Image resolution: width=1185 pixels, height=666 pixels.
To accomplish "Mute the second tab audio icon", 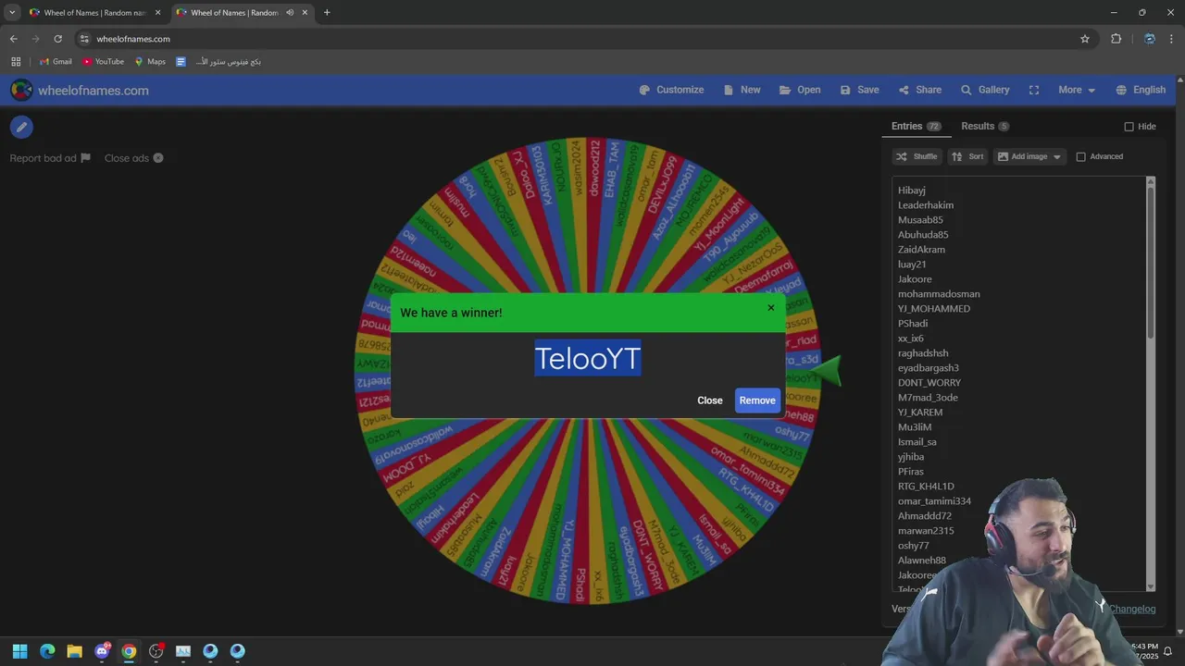I will (x=290, y=13).
